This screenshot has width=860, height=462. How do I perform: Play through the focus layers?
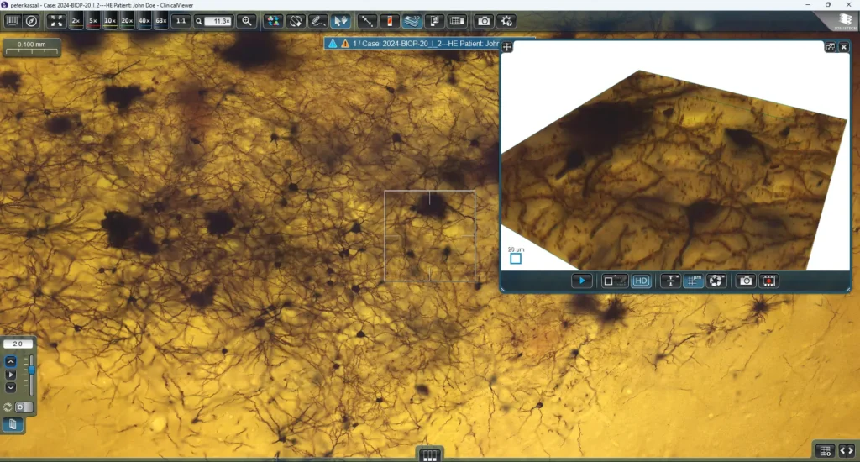pos(10,374)
